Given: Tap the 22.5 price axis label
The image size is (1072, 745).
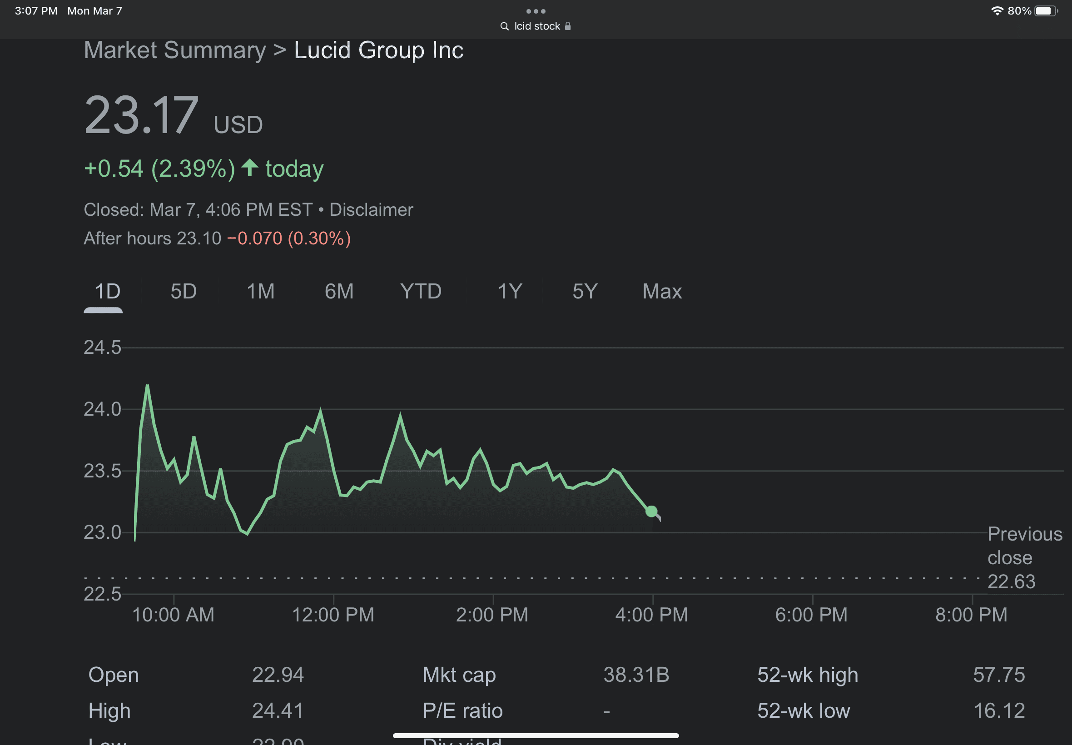Looking at the screenshot, I should [x=102, y=594].
